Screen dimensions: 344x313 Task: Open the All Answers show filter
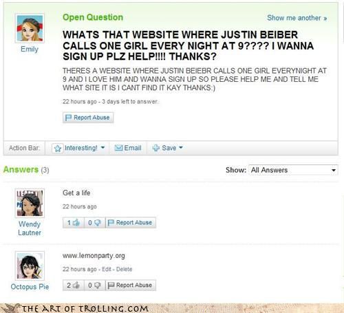coord(293,170)
